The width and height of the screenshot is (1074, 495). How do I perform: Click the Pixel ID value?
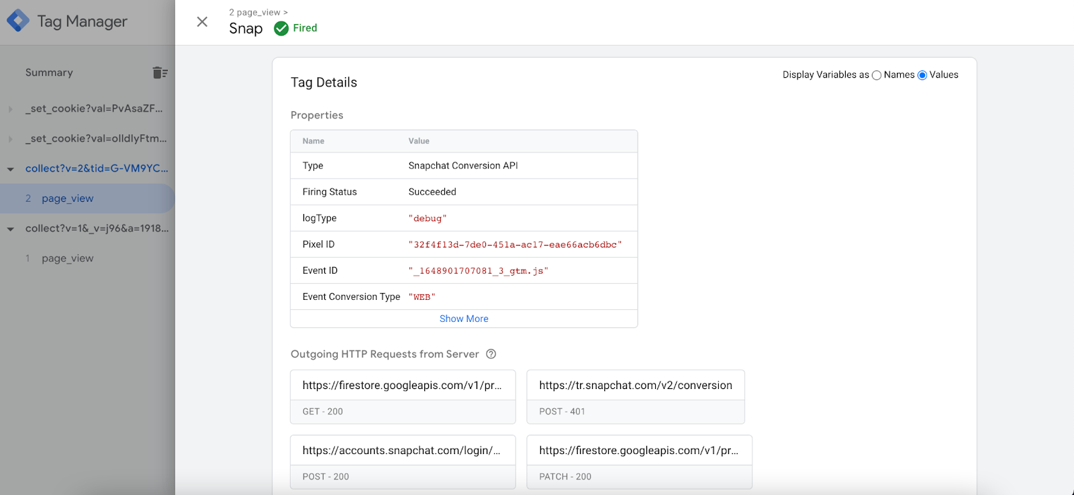(x=516, y=245)
